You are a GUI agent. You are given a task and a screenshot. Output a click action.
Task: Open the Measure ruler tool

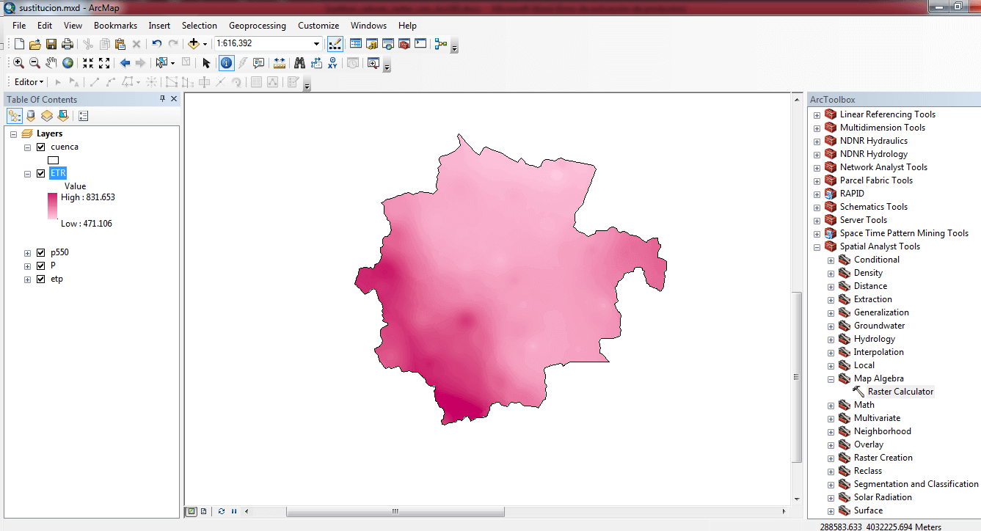279,63
